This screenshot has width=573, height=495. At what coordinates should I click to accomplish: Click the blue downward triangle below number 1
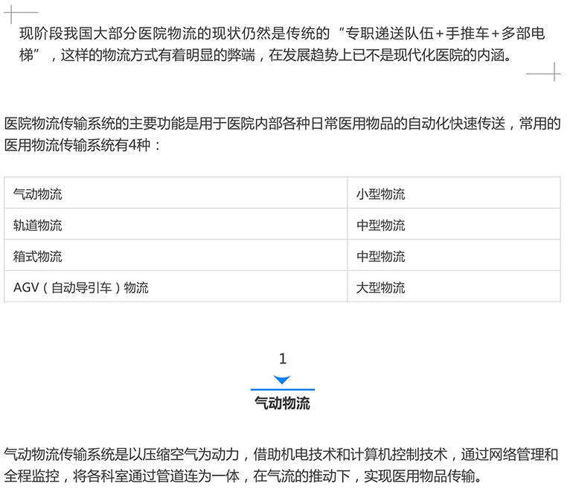pos(282,380)
